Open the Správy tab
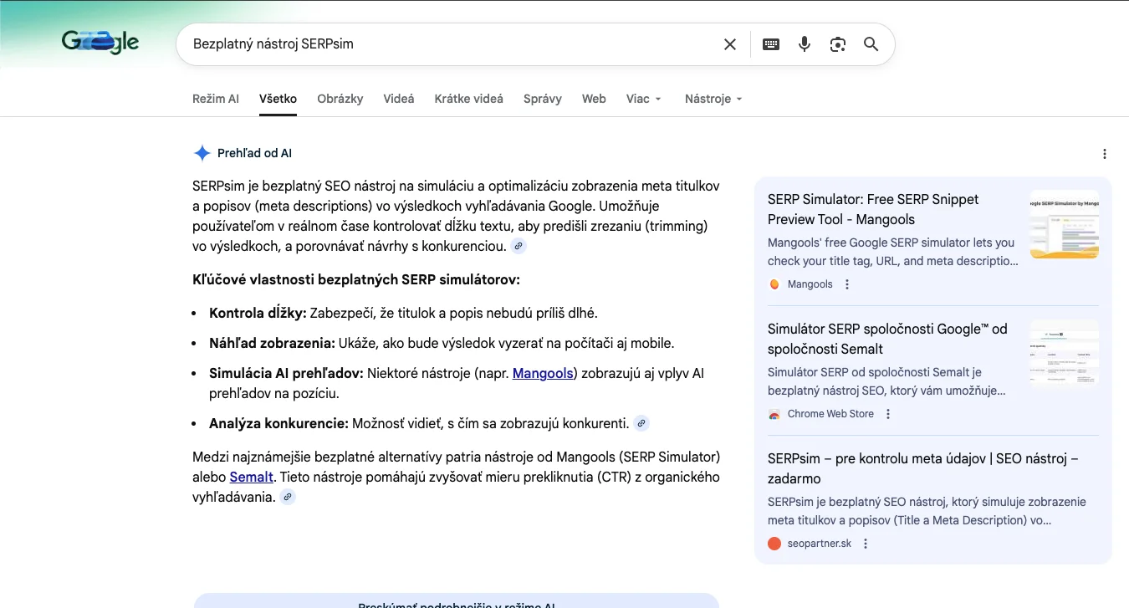The width and height of the screenshot is (1129, 608). (543, 99)
